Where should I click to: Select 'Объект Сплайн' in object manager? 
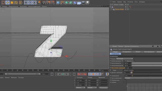pyautogui.click(x=119, y=5)
